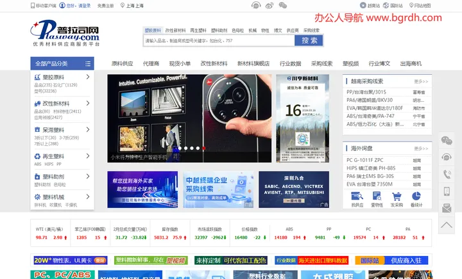Click the 再生塑料 recycle icon
Image resolution: width=462 pixels, height=279 pixels.
coord(37,156)
